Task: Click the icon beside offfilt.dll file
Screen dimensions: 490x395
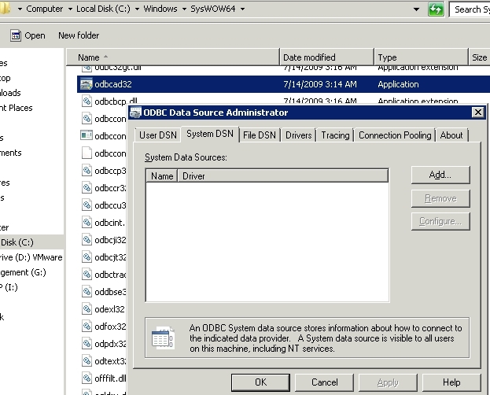Action: 87,378
